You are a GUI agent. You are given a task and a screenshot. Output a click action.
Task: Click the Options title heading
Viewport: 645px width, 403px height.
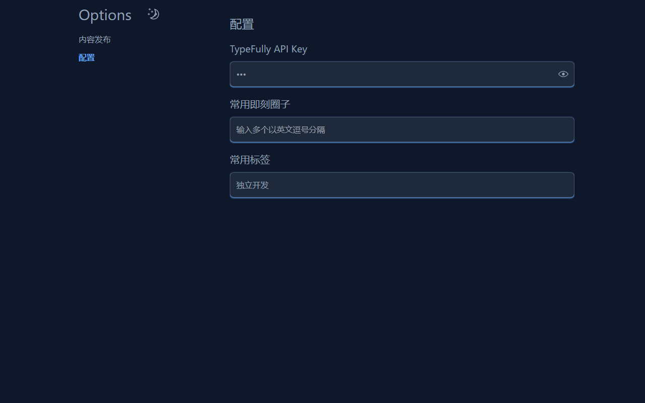tap(105, 15)
